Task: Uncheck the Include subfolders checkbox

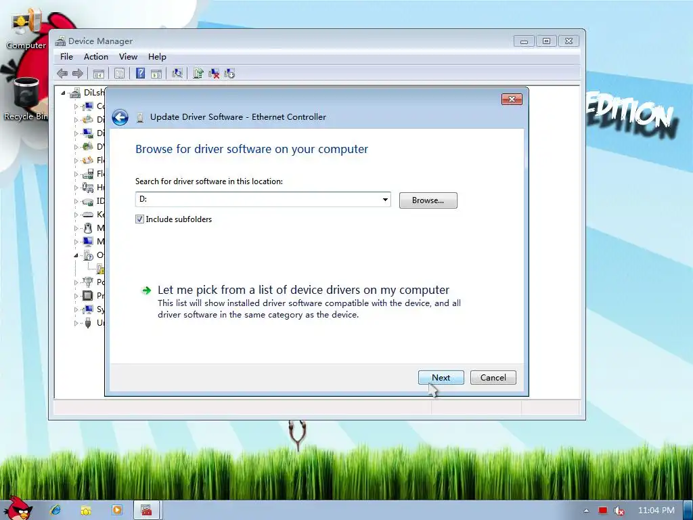Action: [139, 219]
